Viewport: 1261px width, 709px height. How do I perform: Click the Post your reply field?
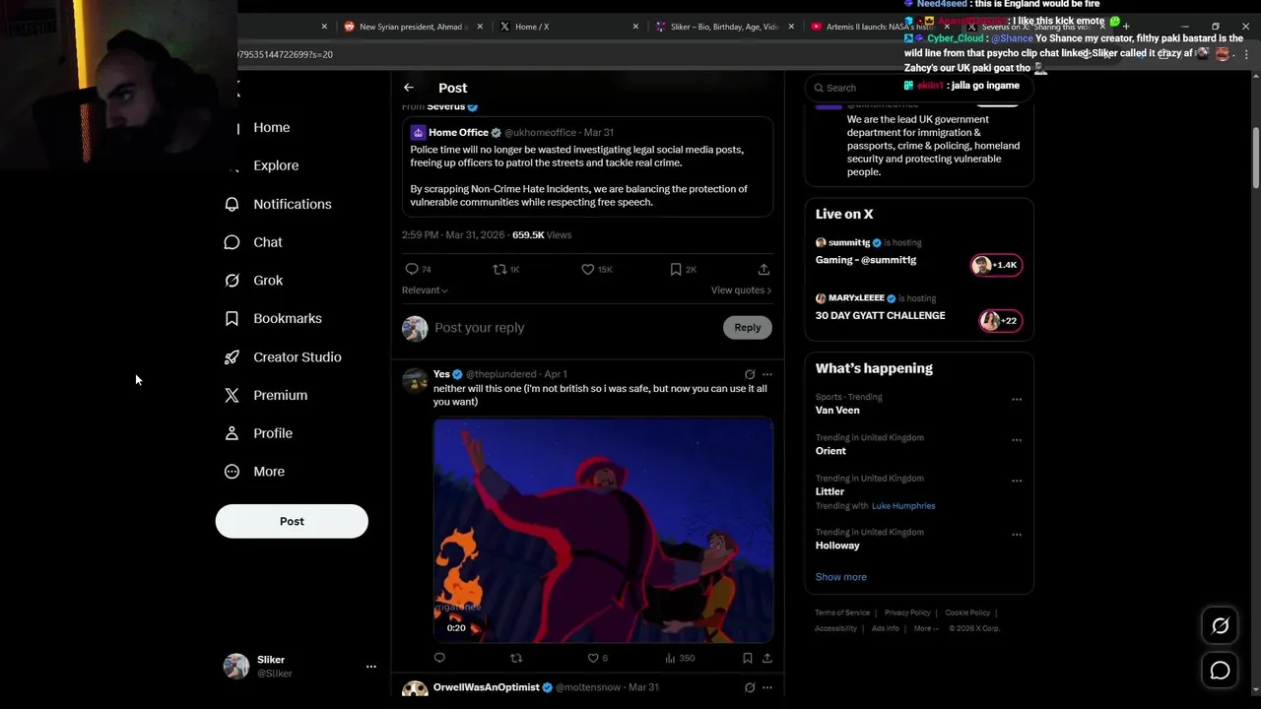[576, 328]
